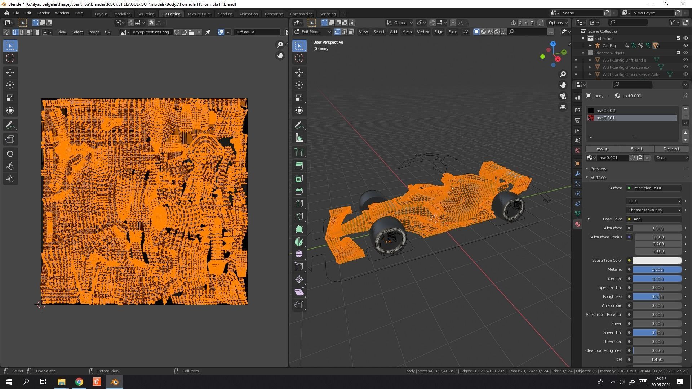The width and height of the screenshot is (692, 389).
Task: Click the Assign material button
Action: pyautogui.click(x=602, y=149)
